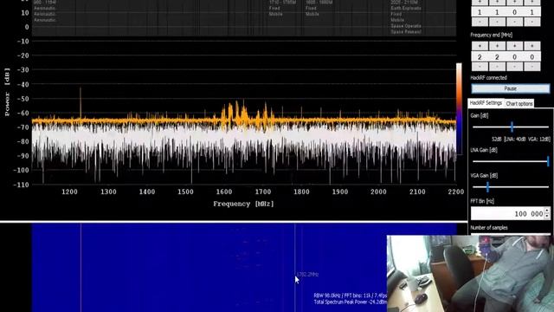Screen dimensions: 554x312
Task: Select Frequency end hundreds digit field
Action: (497, 56)
